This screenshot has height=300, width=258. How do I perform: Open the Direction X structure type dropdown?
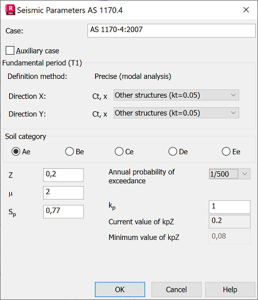176,95
